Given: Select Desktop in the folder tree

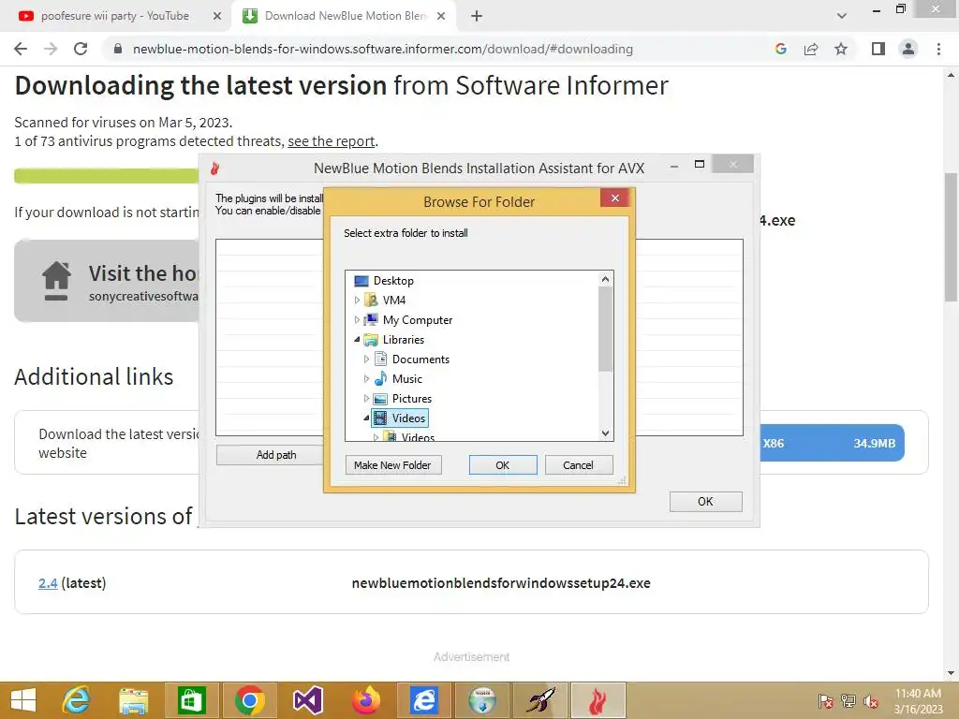Looking at the screenshot, I should [393, 281].
